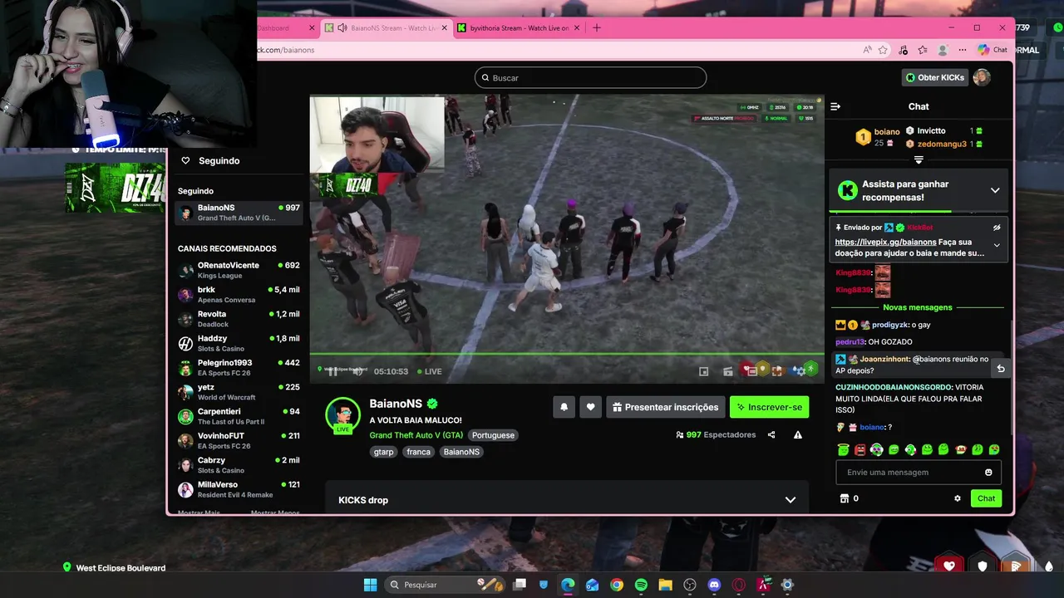
Task: Open Spotify from the taskbar
Action: (641, 585)
